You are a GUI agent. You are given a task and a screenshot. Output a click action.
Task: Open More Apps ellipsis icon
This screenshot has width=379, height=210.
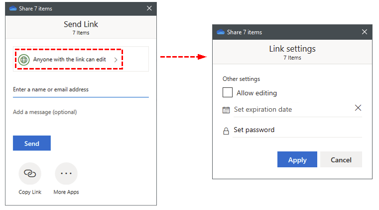[66, 173]
